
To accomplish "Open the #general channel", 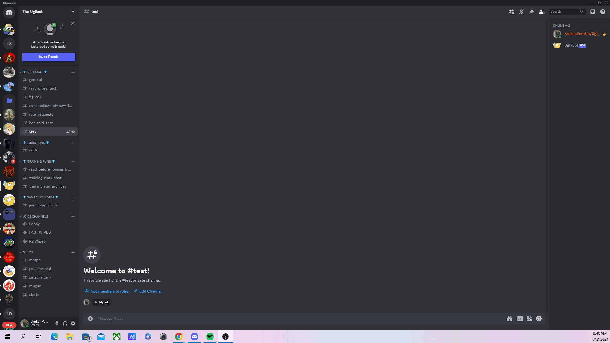I will click(x=35, y=80).
